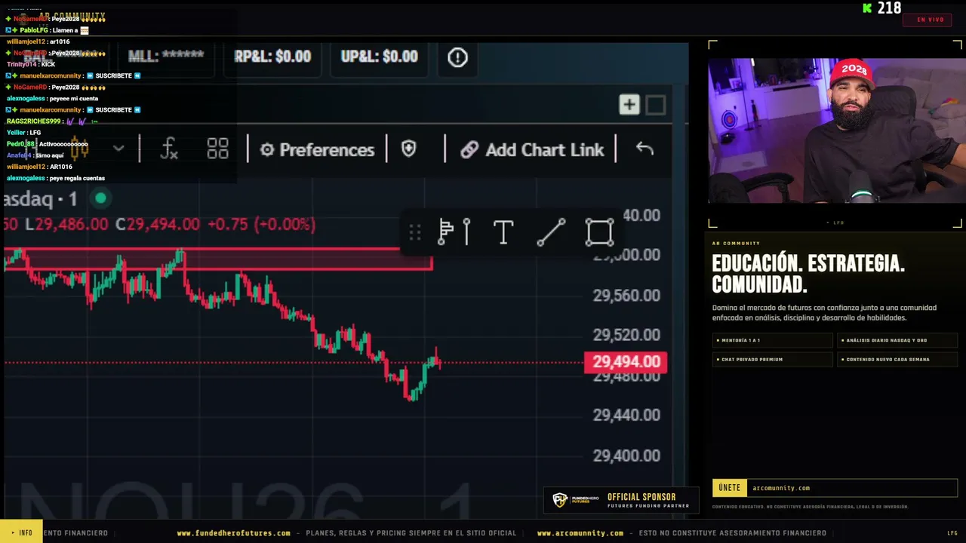Select the Text drawing tool
The image size is (966, 543).
click(503, 232)
